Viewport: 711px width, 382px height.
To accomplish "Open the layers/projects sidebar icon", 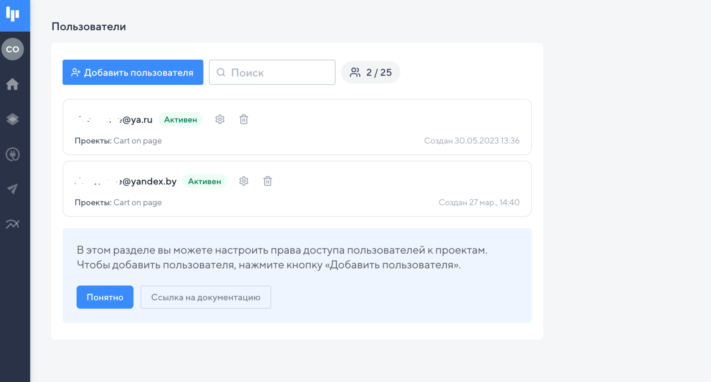I will [13, 120].
